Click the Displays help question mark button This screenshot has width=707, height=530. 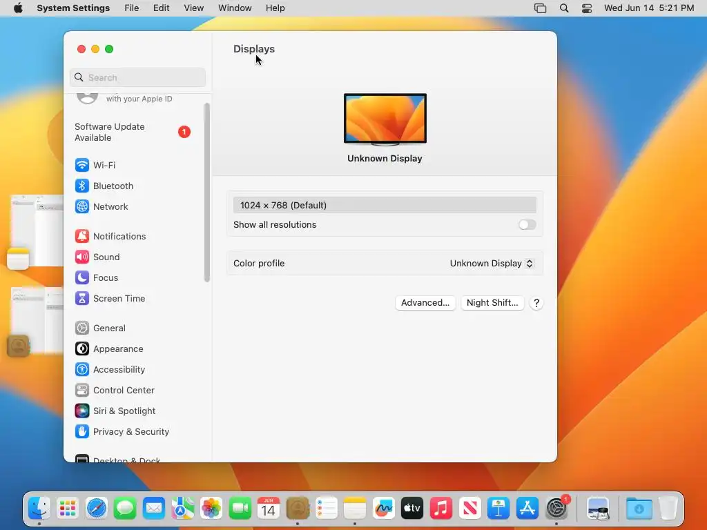point(536,303)
